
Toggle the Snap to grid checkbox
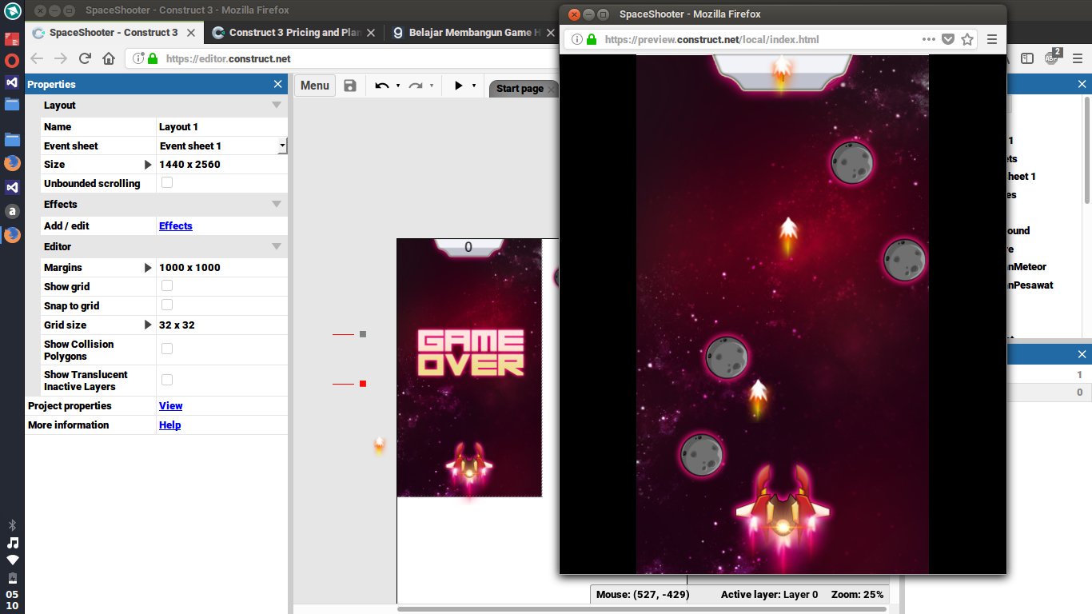pos(167,305)
